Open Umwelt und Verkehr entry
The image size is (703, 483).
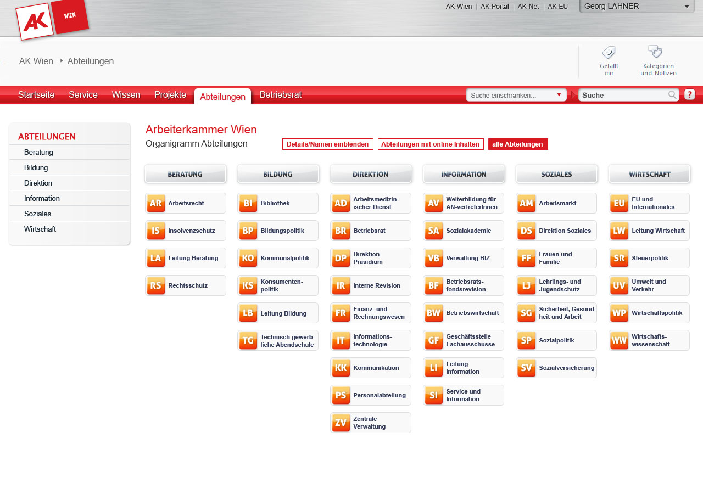click(x=649, y=285)
